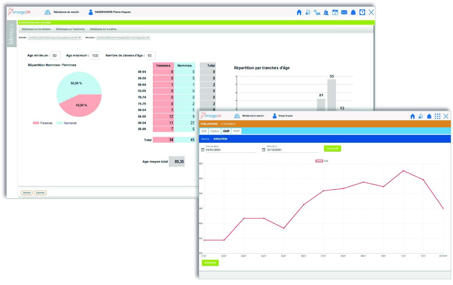Edit Age minimum field
The height and width of the screenshot is (285, 453).
[x=55, y=55]
